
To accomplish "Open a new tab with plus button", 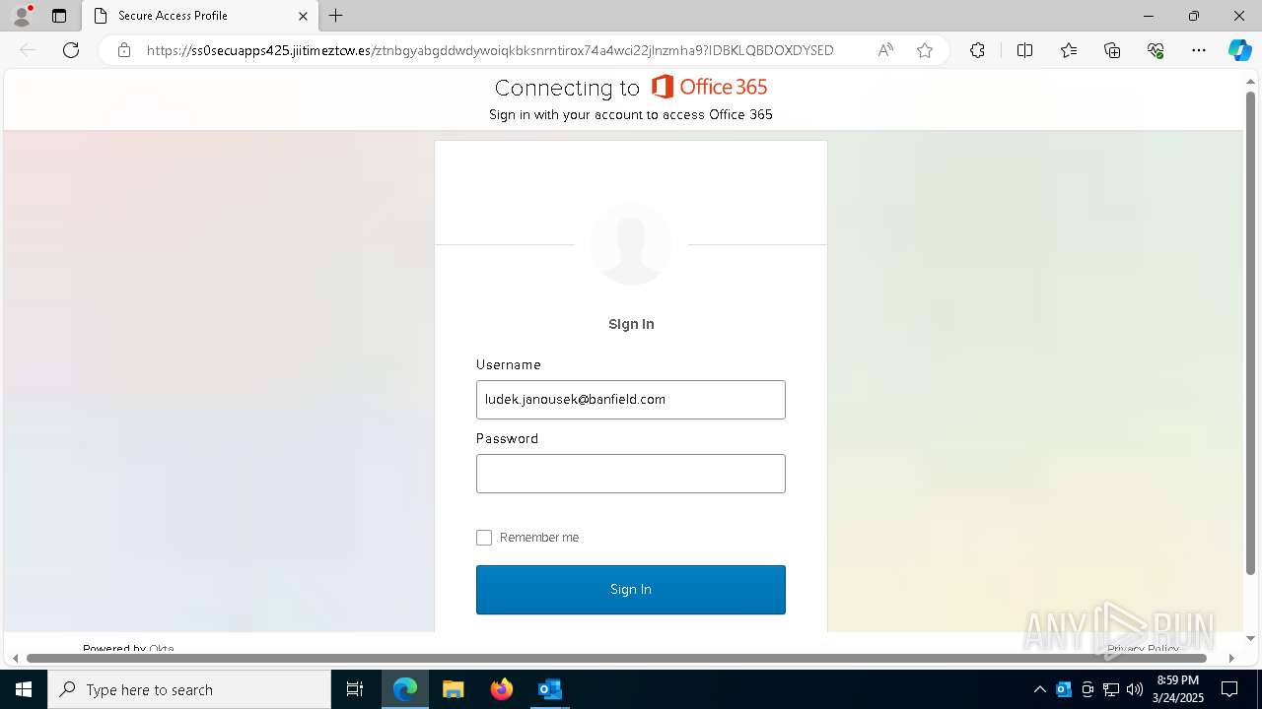I will point(336,16).
